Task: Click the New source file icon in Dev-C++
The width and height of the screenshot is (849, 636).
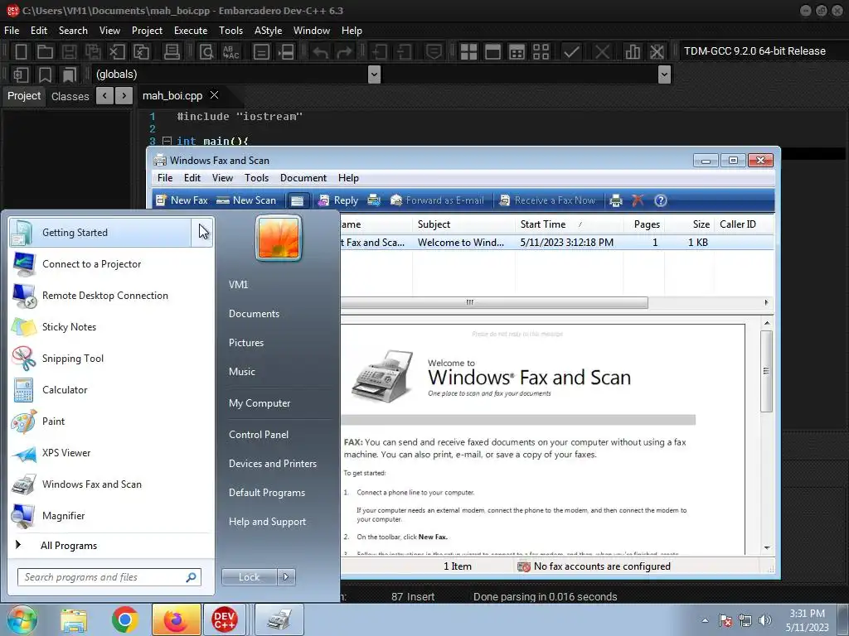Action: pos(21,51)
